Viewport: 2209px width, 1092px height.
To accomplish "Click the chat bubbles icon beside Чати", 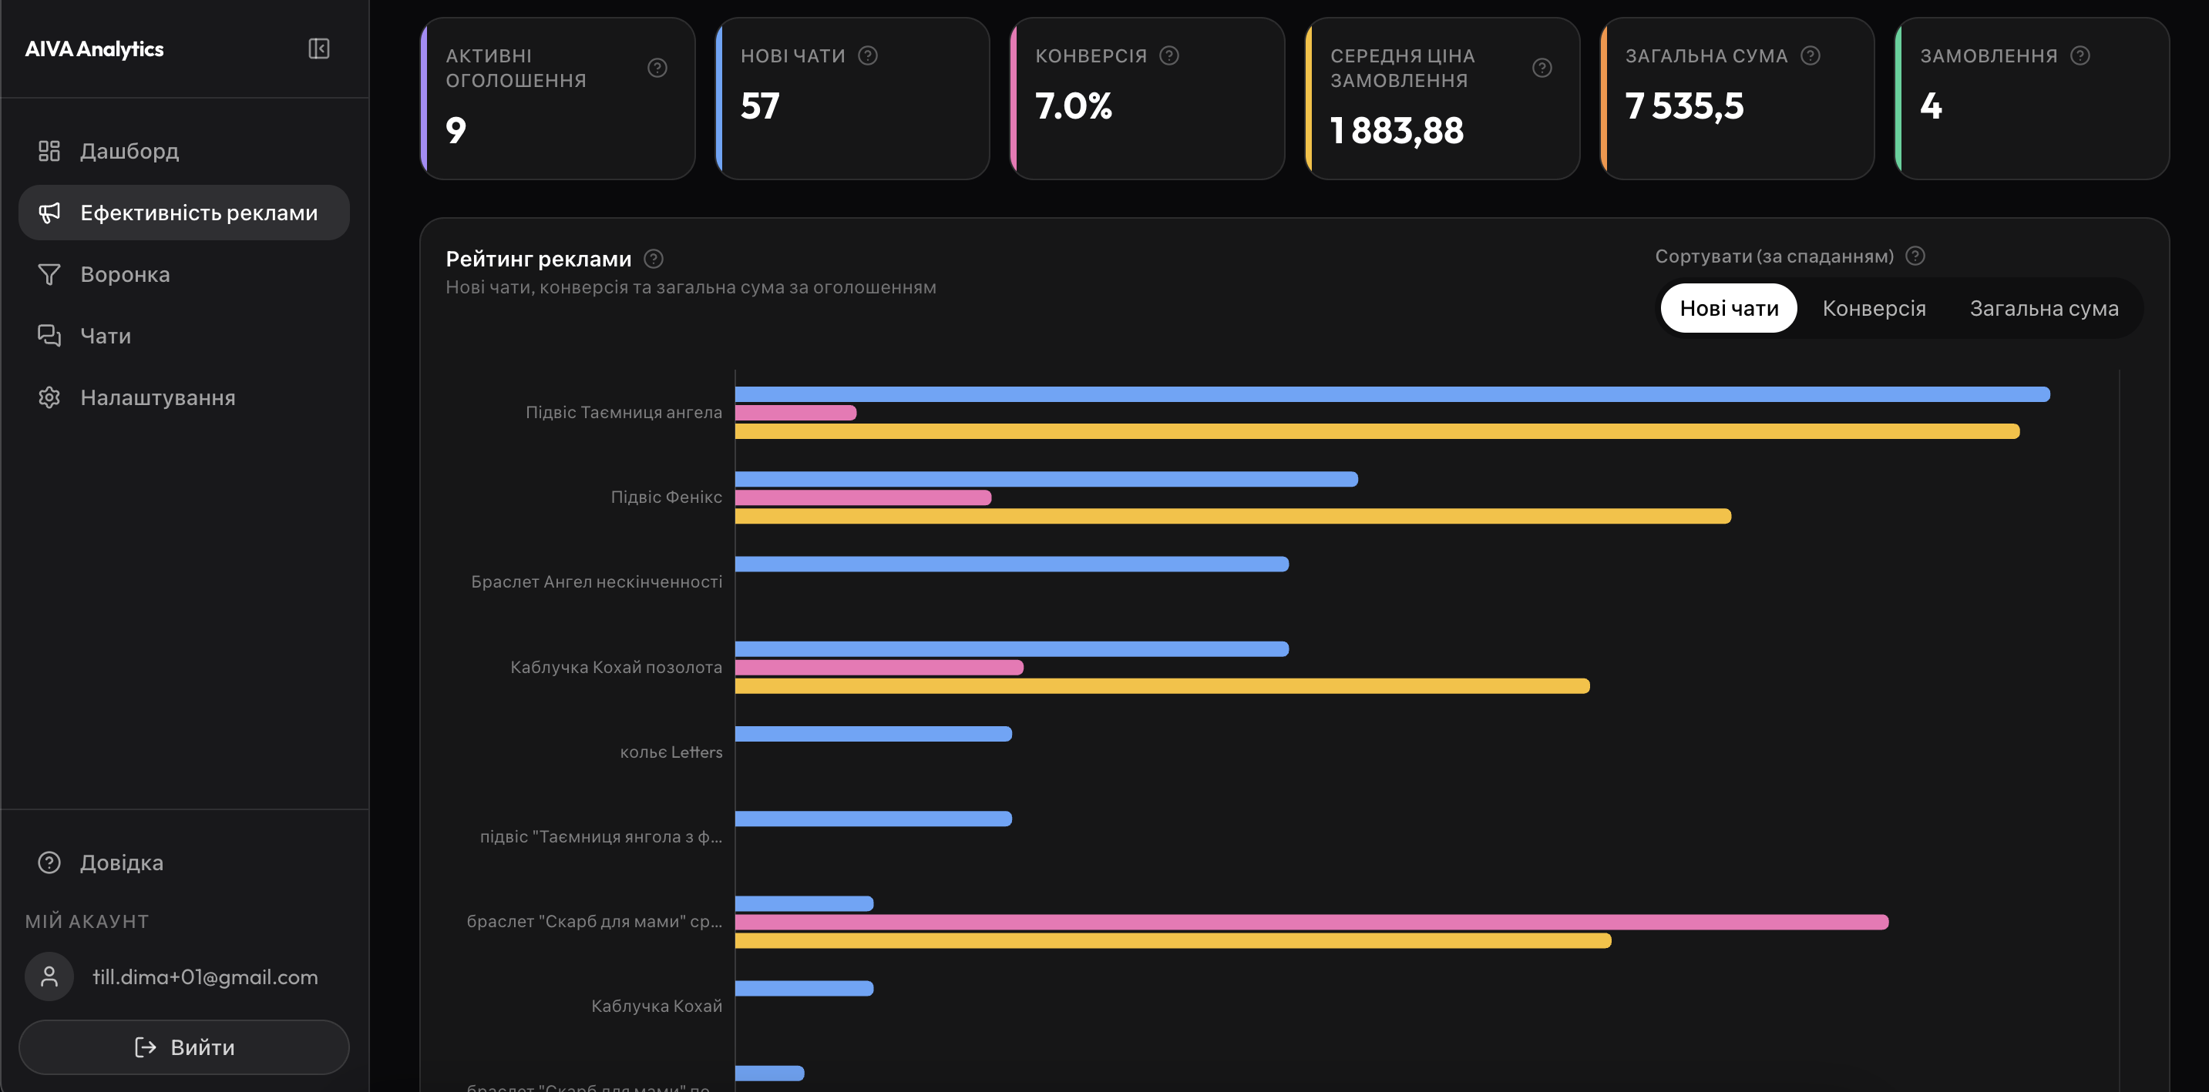I will click(49, 336).
